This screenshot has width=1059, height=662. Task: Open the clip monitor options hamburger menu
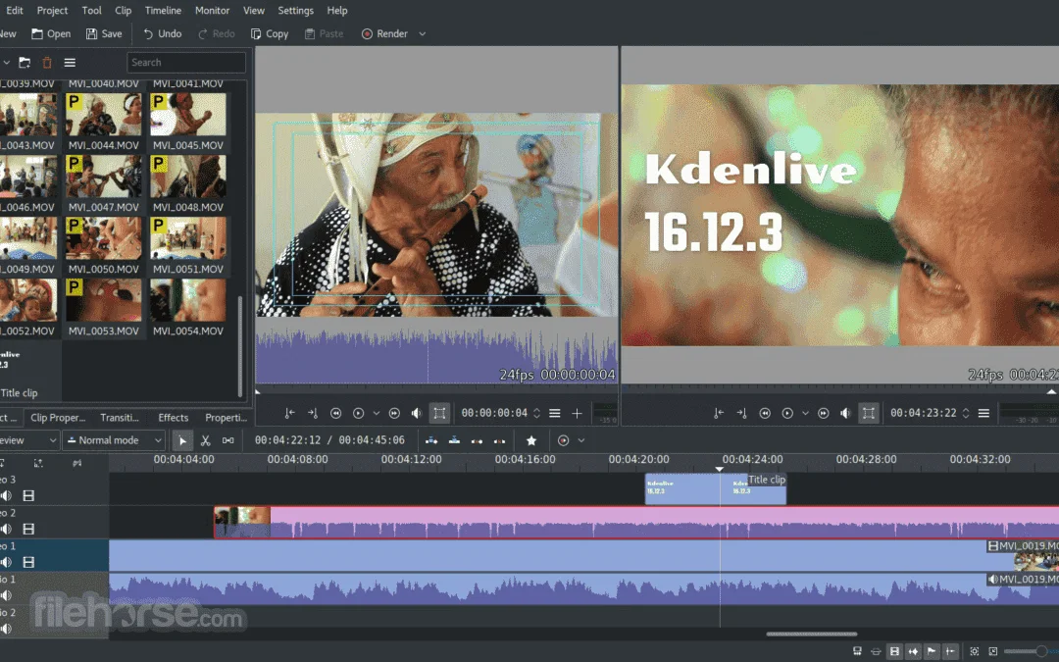coord(554,413)
